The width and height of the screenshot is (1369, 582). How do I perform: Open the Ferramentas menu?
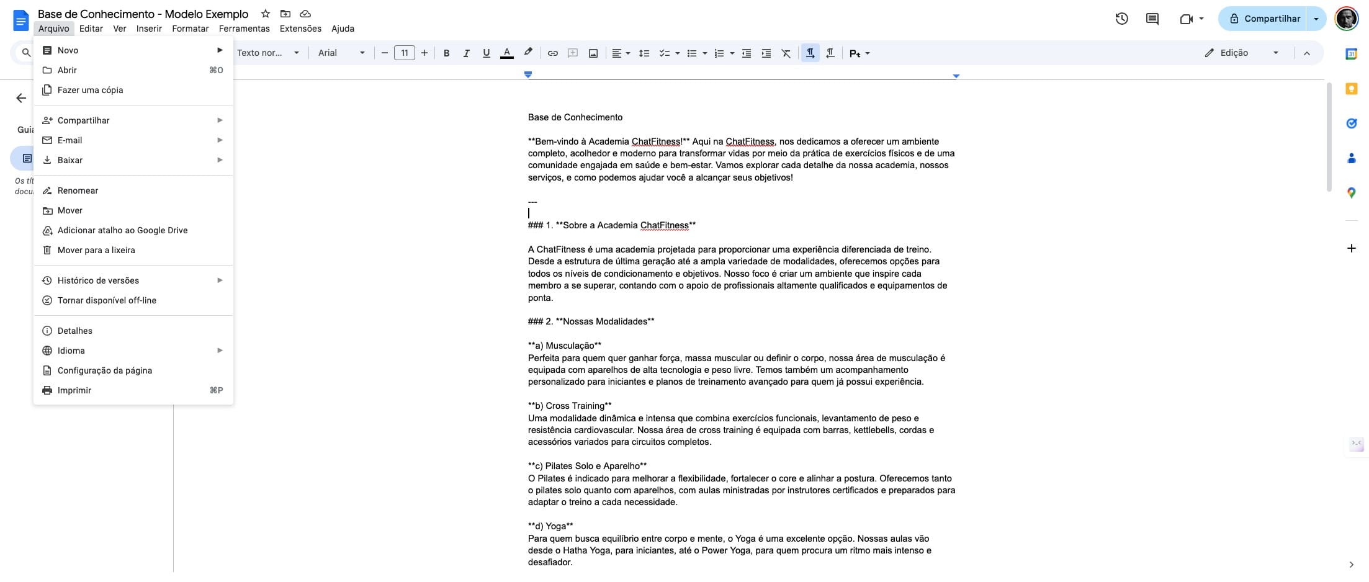tap(244, 29)
